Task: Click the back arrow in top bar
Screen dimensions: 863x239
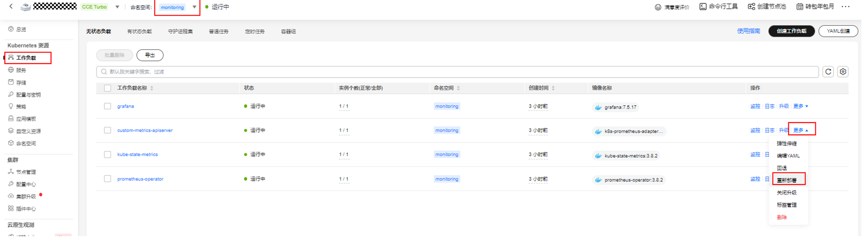Action: point(11,7)
